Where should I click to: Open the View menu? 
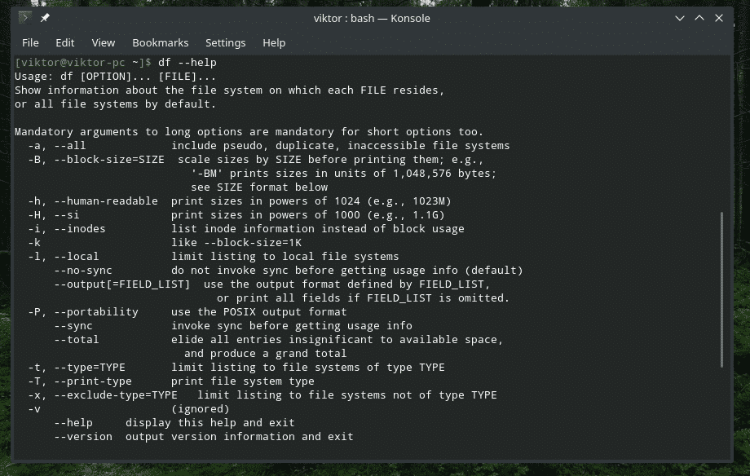(104, 42)
